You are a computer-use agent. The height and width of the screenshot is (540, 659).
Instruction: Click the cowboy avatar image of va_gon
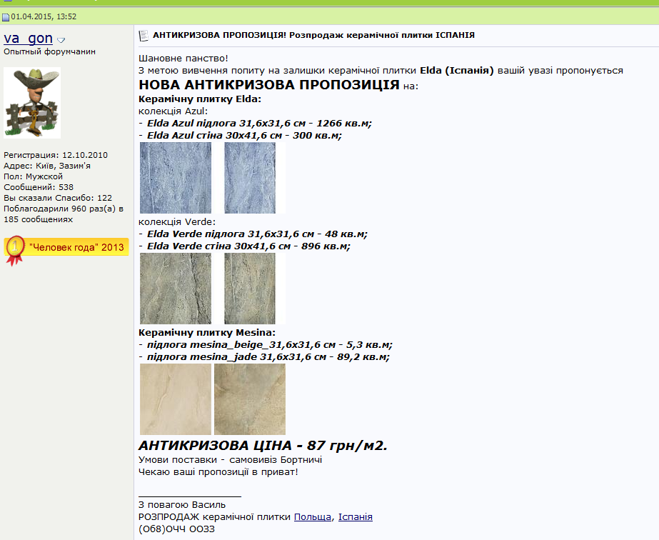(32, 103)
